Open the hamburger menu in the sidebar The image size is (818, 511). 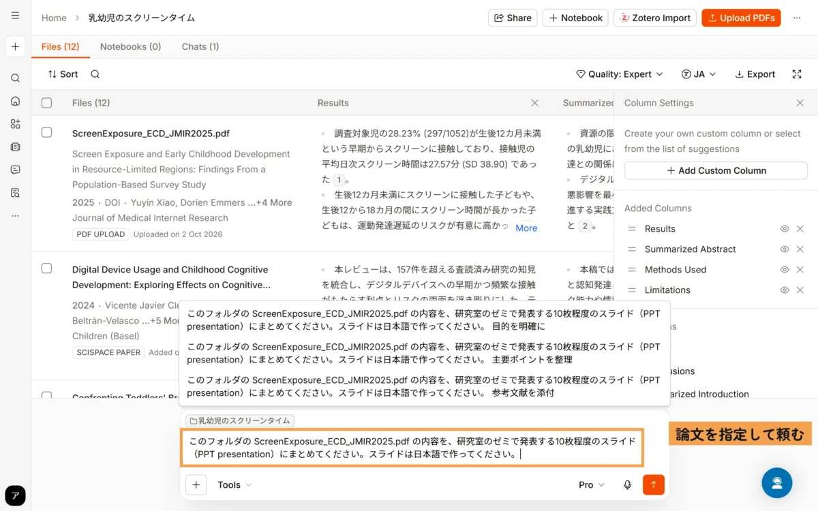(x=15, y=16)
